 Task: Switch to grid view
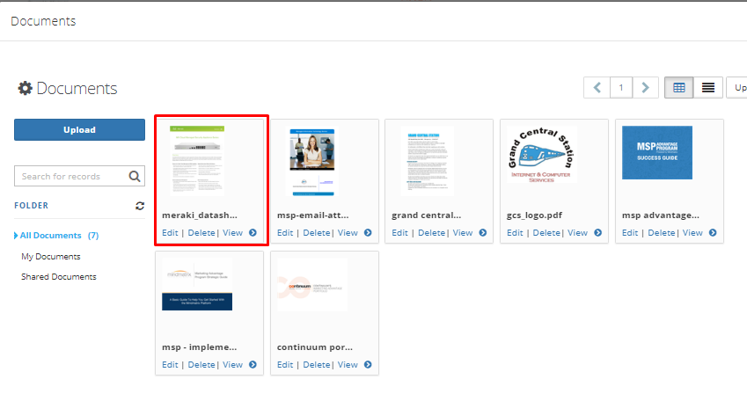[679, 88]
